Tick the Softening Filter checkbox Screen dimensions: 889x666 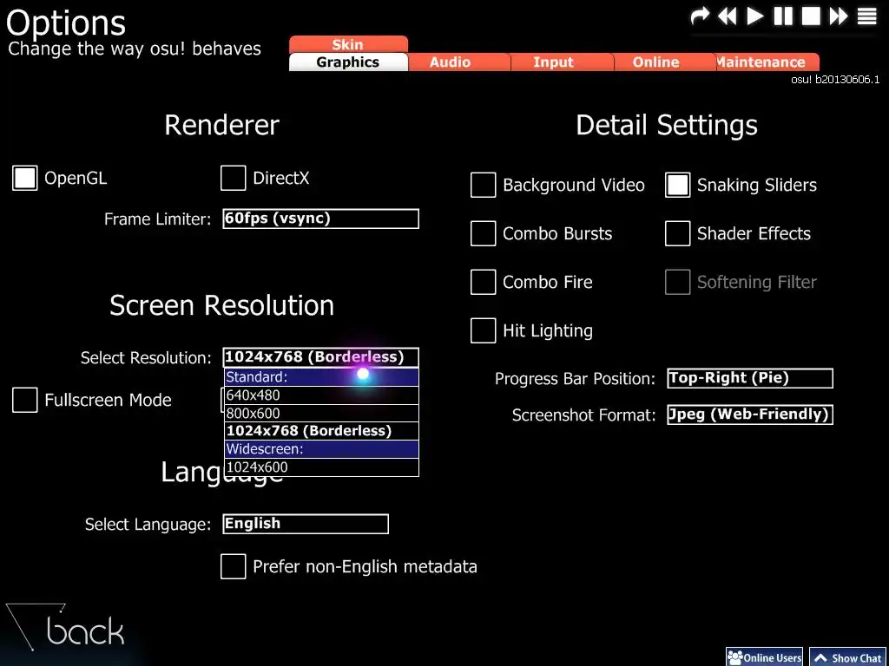click(677, 282)
